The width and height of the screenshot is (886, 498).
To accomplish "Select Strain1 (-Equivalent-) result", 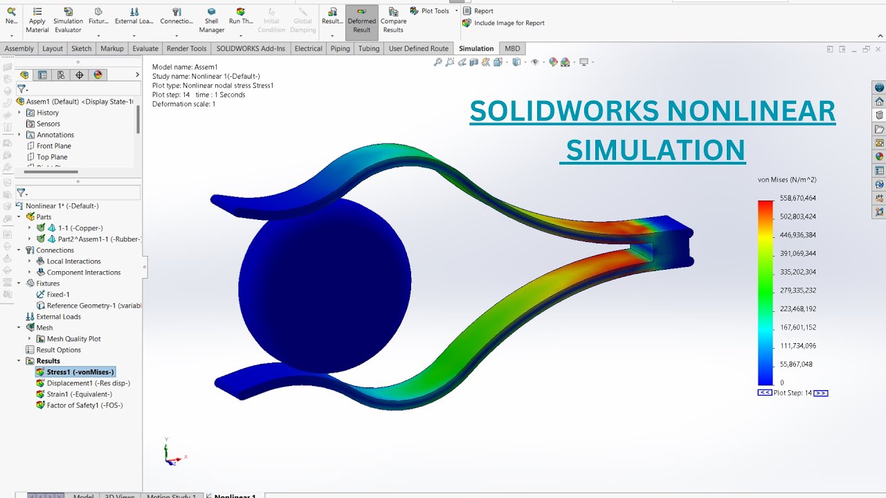I will 74,394.
